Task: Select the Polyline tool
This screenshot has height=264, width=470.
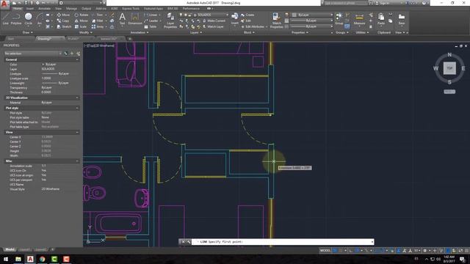Action: (16, 18)
